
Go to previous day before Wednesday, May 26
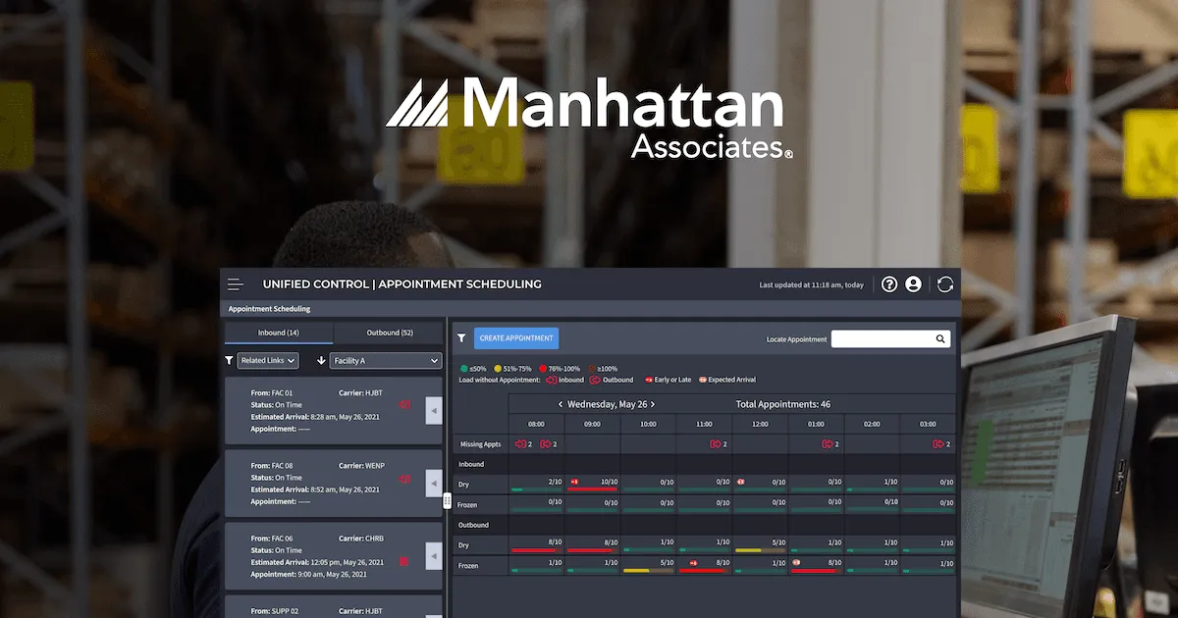[x=561, y=404]
